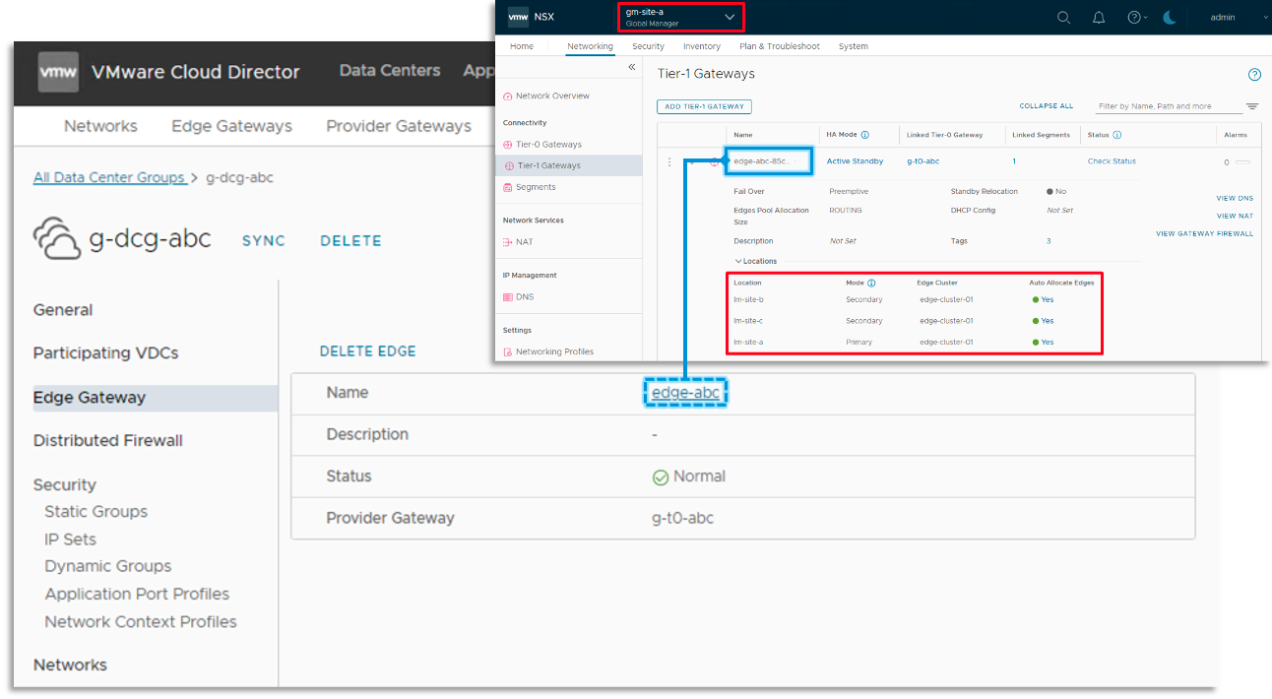Go to All Data Center Groups breadcrumb
The height and width of the screenshot is (699, 1272).
coord(109,177)
